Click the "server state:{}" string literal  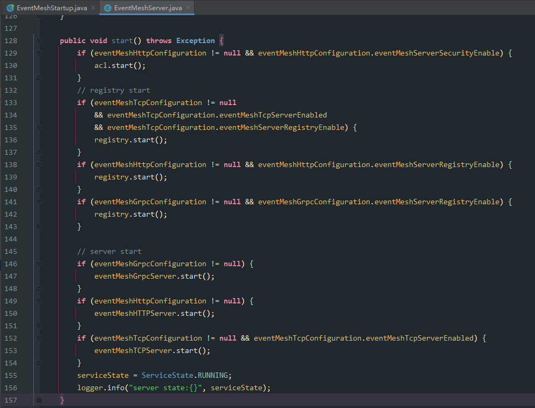coord(165,388)
